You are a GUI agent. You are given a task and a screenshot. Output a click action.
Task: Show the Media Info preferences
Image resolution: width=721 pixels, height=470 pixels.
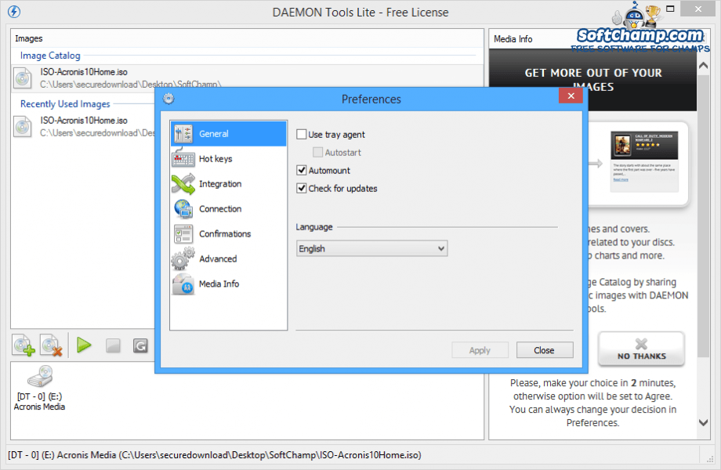click(229, 284)
